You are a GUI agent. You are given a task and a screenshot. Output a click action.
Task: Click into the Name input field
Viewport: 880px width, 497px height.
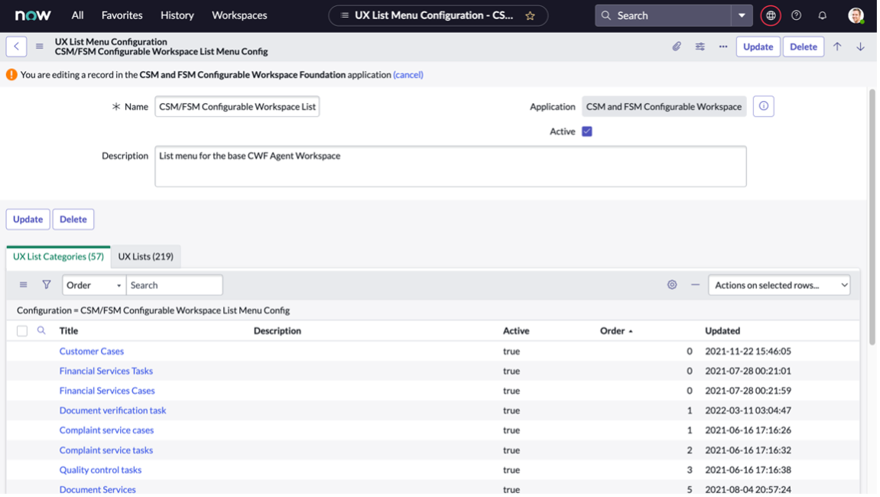237,106
